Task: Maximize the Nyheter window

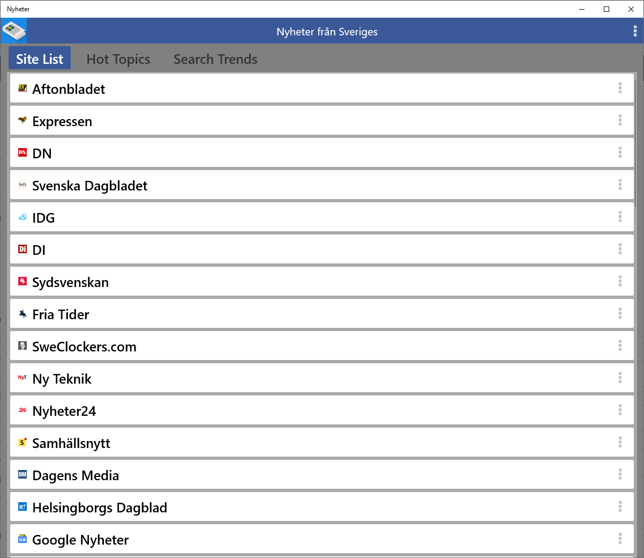Action: (606, 9)
